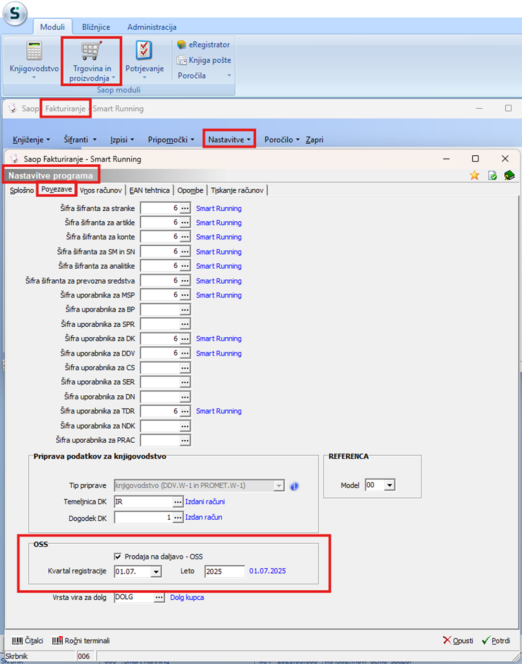This screenshot has width=522, height=664.
Task: Click the yellow star favorites icon
Action: [475, 175]
